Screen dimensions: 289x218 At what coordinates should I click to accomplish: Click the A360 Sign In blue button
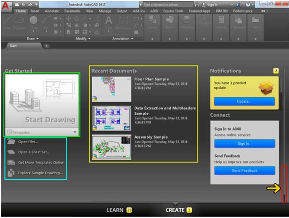tap(245, 144)
